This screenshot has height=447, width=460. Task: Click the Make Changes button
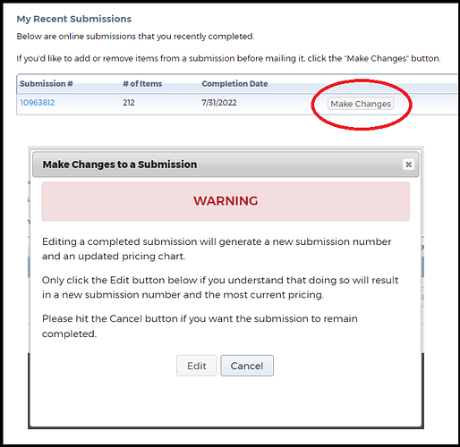[361, 104]
